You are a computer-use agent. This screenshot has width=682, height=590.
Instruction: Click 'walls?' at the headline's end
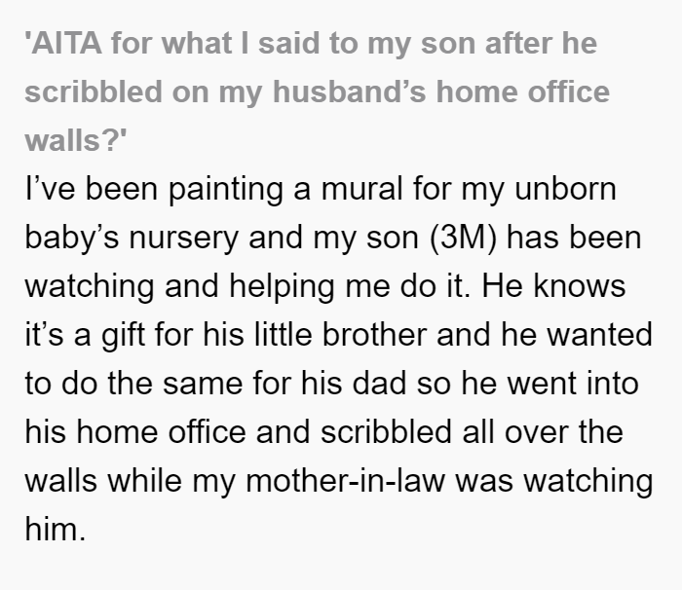(x=76, y=141)
